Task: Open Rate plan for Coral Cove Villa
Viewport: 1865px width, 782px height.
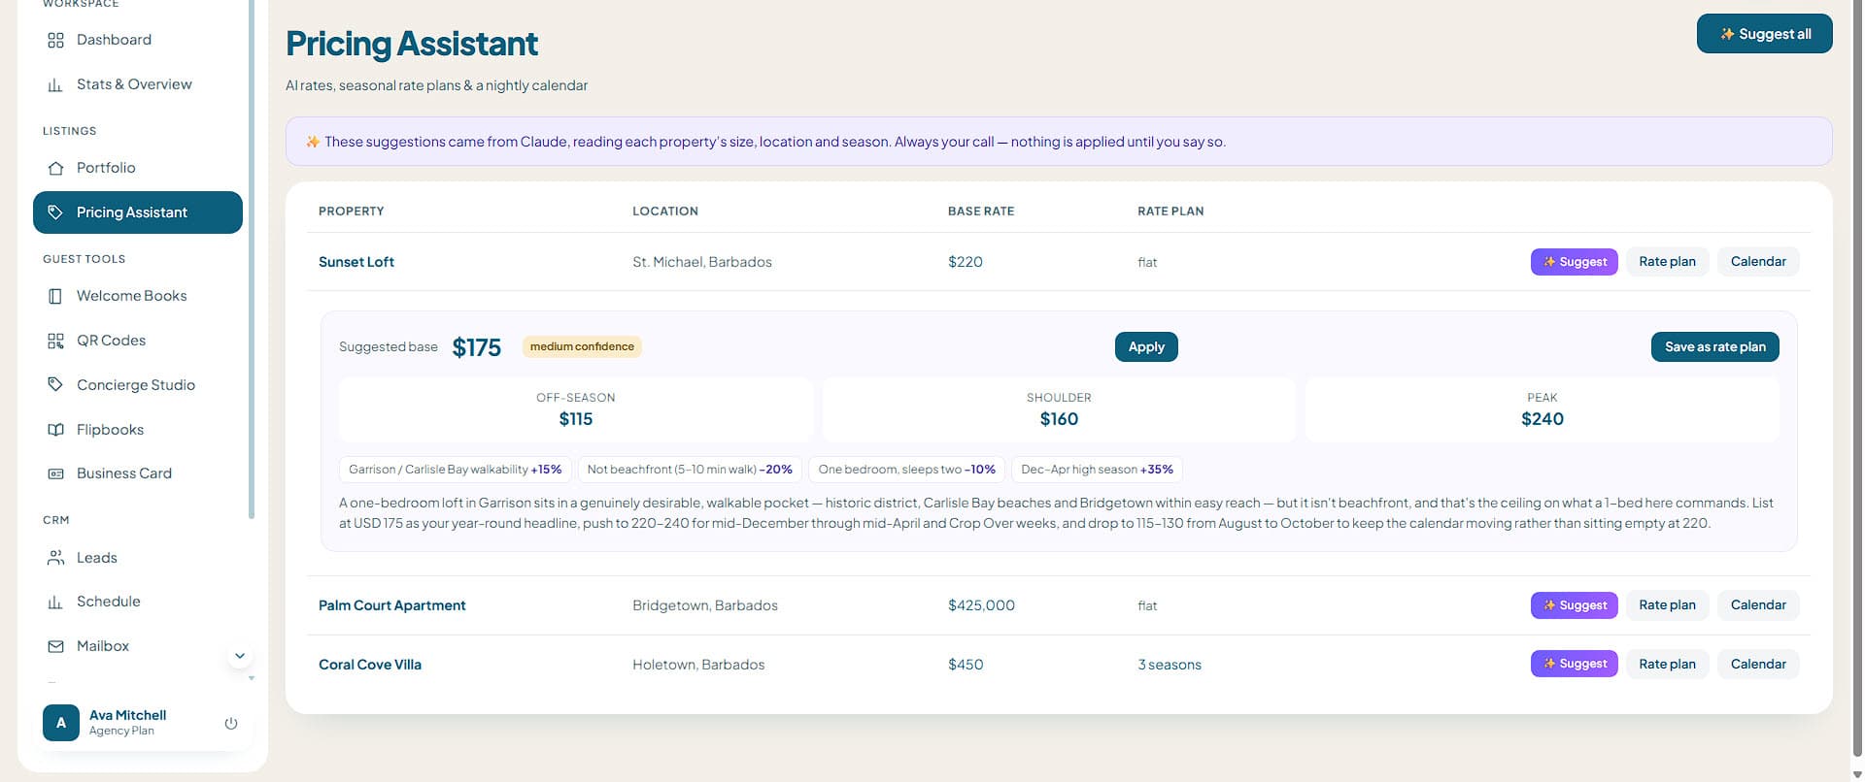Action: pos(1667,665)
